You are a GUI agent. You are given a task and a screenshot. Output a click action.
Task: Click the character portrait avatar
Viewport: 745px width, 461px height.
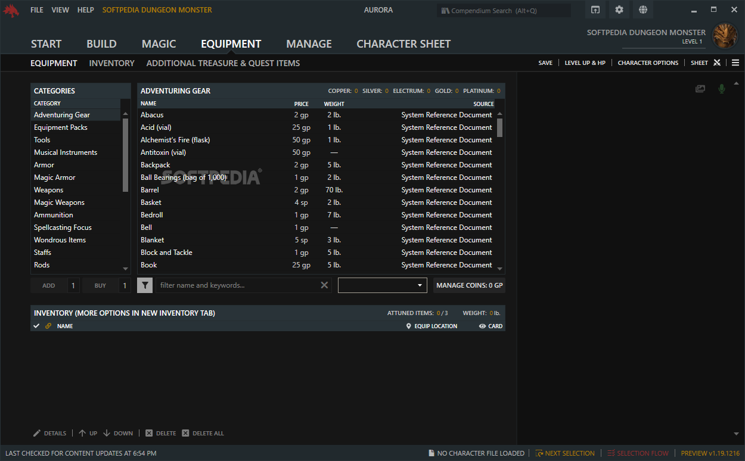[x=725, y=36]
